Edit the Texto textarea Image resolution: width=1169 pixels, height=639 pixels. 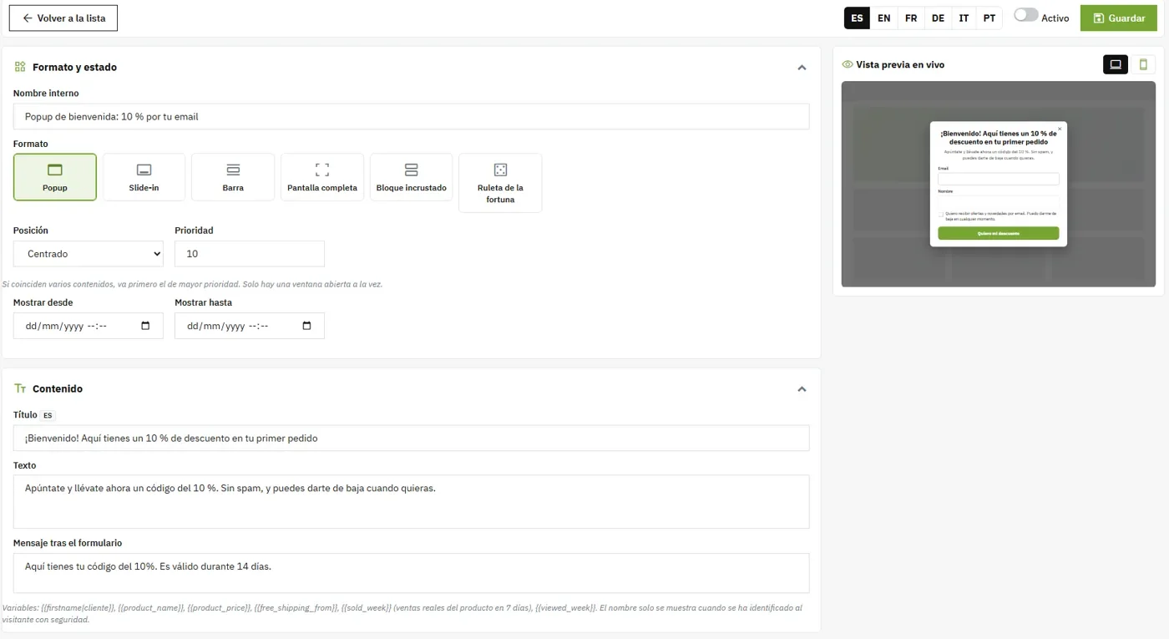[x=412, y=502]
